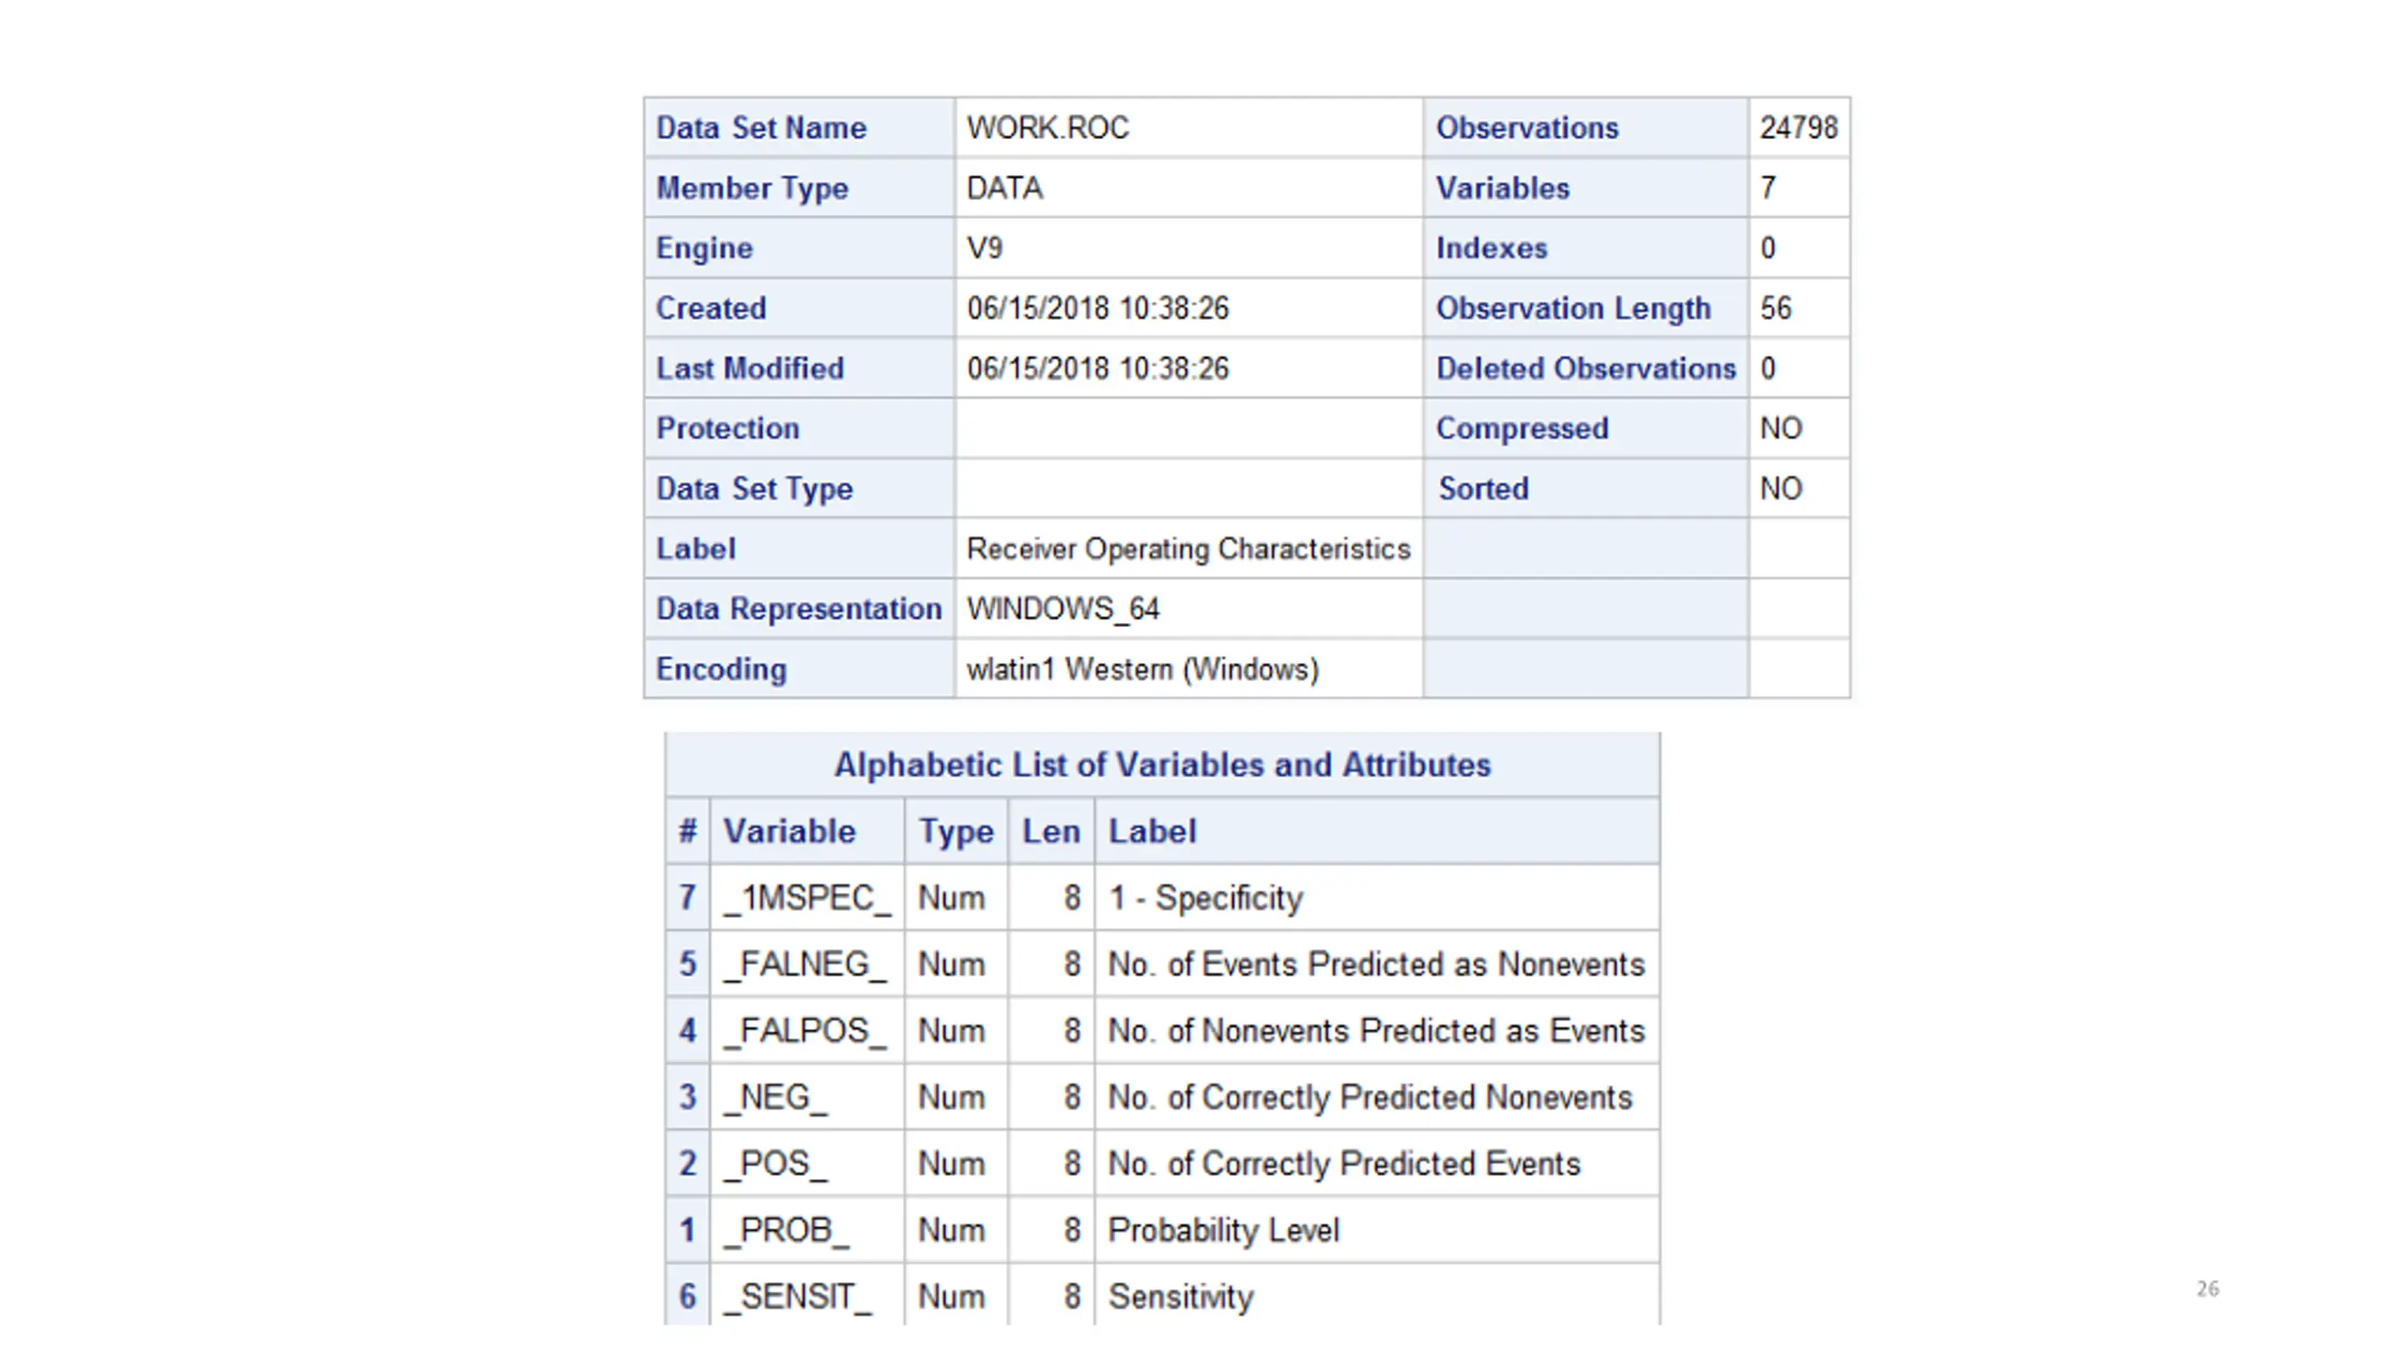This screenshot has width=2403, height=1351.
Task: Select the 'Observation Length' label
Action: 1573,308
